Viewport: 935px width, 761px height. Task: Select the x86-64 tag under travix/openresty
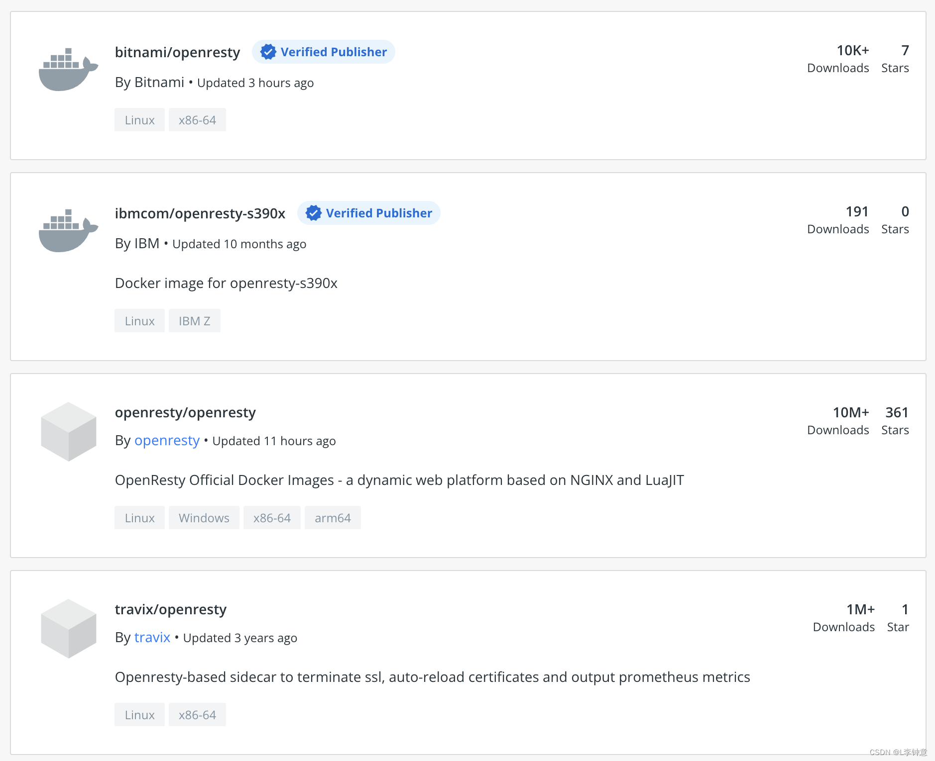pyautogui.click(x=197, y=715)
